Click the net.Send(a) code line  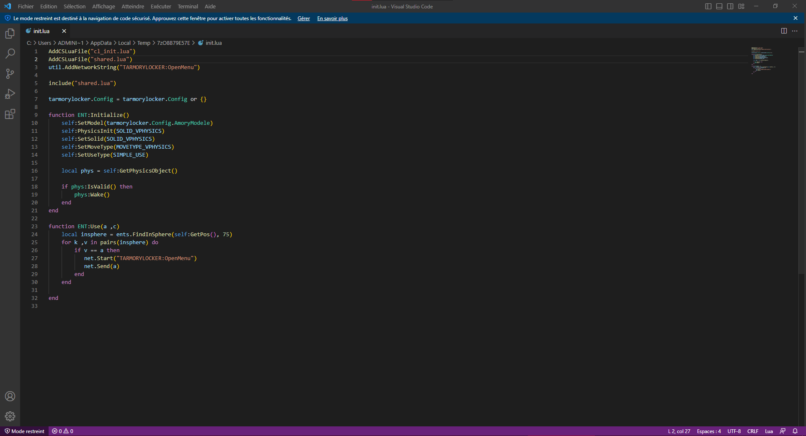102,266
